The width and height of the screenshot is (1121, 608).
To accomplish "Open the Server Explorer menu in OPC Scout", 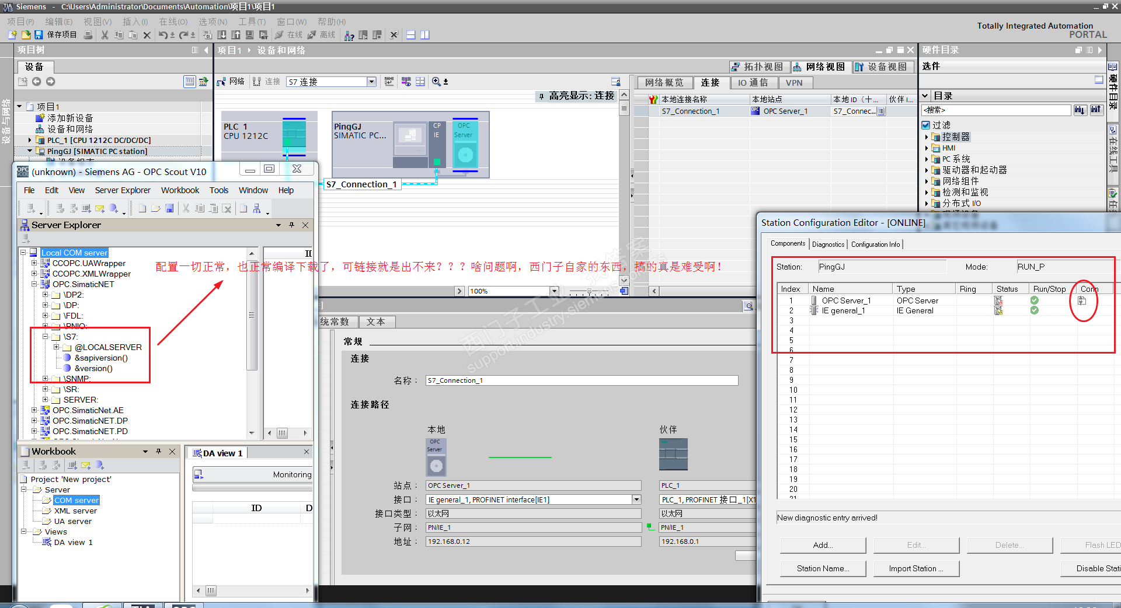I will [x=123, y=190].
